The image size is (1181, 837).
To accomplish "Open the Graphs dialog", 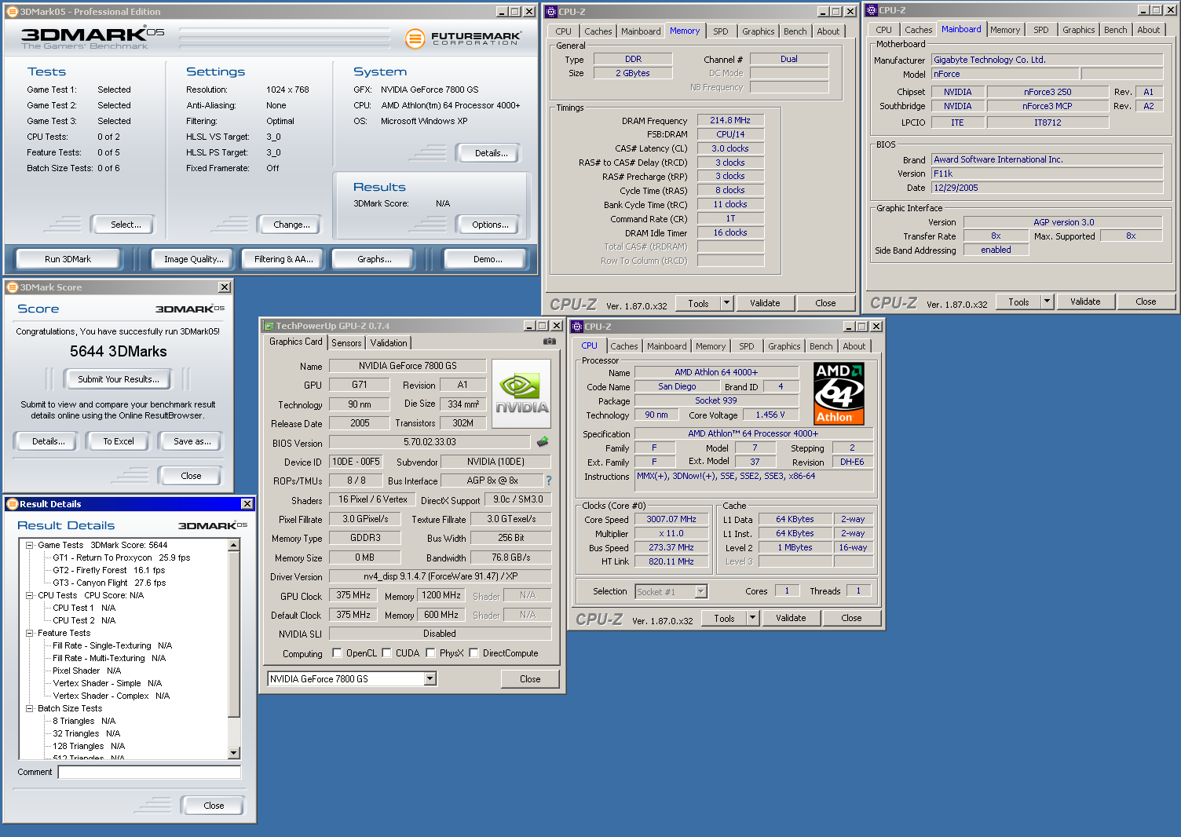I will (375, 259).
